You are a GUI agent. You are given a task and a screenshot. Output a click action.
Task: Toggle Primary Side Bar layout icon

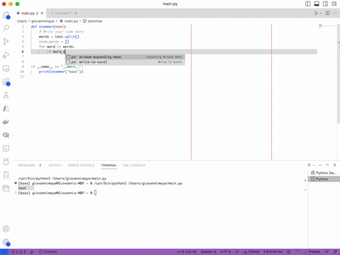point(308,4)
